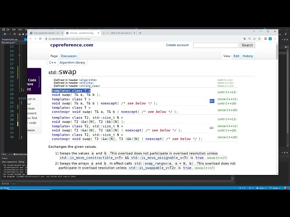This screenshot has width=290, height=217.
Task: Open the master branch selector in status bar
Action: 274,188
